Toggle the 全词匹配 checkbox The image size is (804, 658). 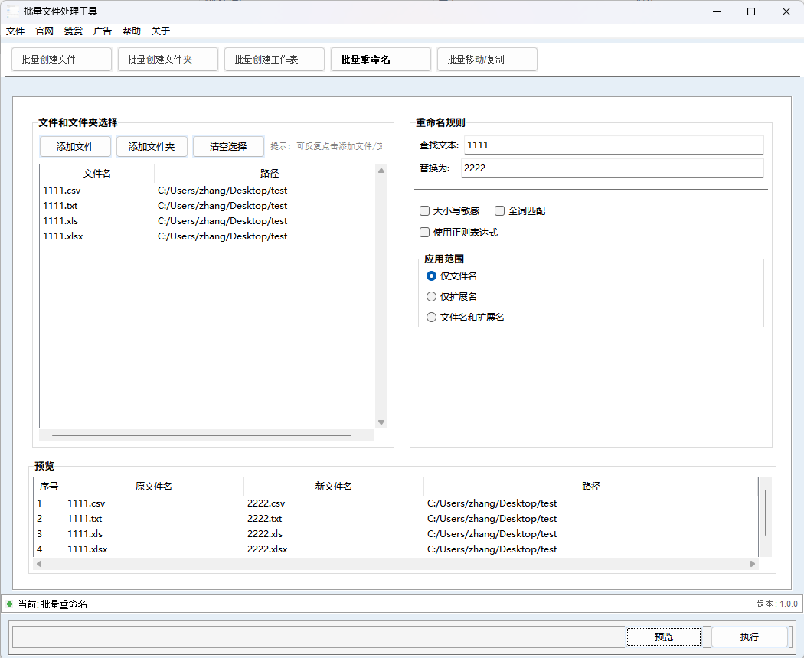click(500, 211)
